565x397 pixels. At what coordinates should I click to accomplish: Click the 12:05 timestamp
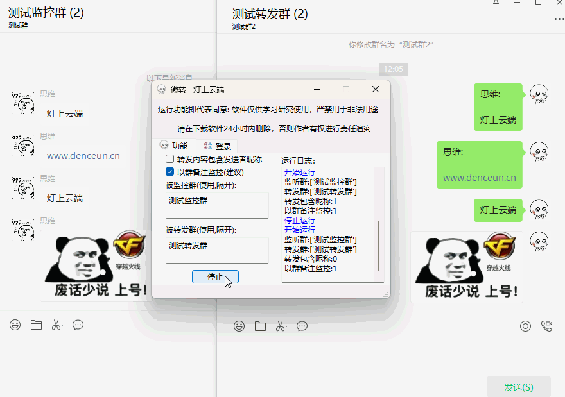[x=394, y=69]
